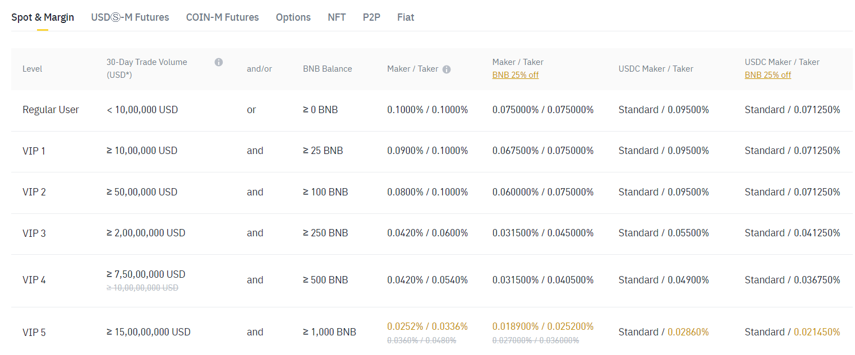The image size is (855, 355).
Task: Click the and/or column header
Action: 259,69
